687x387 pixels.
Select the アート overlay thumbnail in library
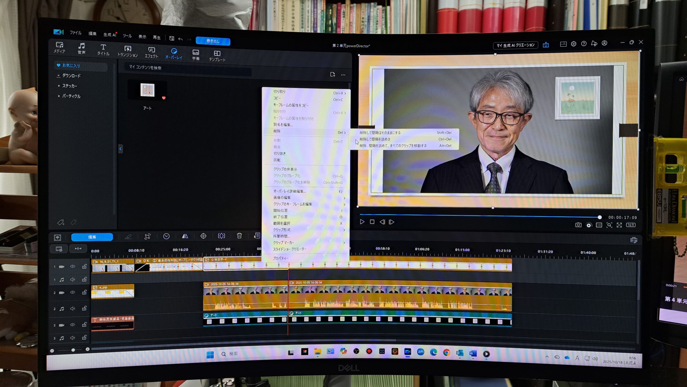147,90
